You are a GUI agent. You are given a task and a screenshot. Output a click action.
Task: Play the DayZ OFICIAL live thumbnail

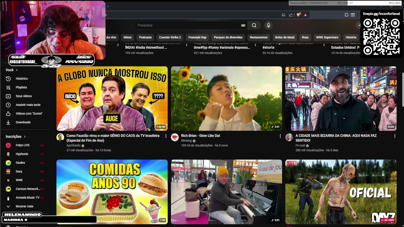click(x=341, y=192)
